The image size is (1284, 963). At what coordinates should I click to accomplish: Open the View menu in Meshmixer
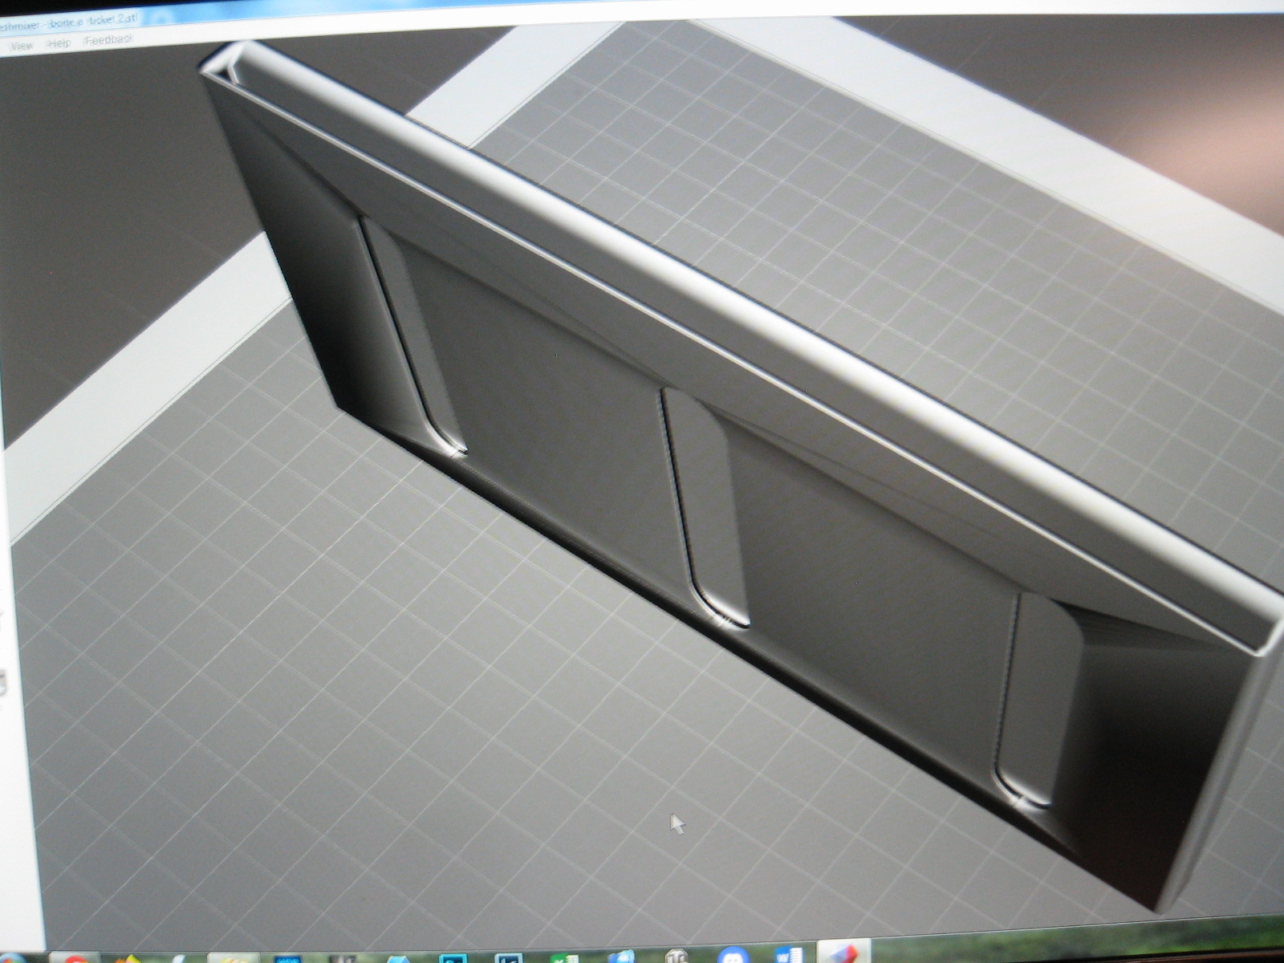[x=22, y=44]
